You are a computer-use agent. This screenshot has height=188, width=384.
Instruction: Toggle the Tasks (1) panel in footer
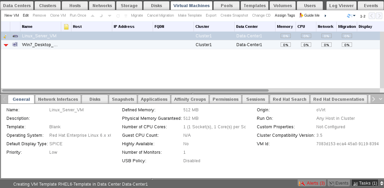click(365, 183)
